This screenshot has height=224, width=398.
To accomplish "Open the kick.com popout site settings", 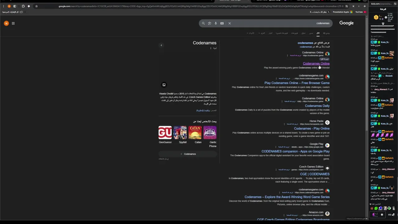I will [x=396, y=4].
